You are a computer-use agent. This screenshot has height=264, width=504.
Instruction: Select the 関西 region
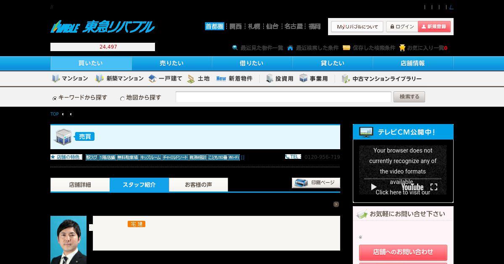pos(236,26)
